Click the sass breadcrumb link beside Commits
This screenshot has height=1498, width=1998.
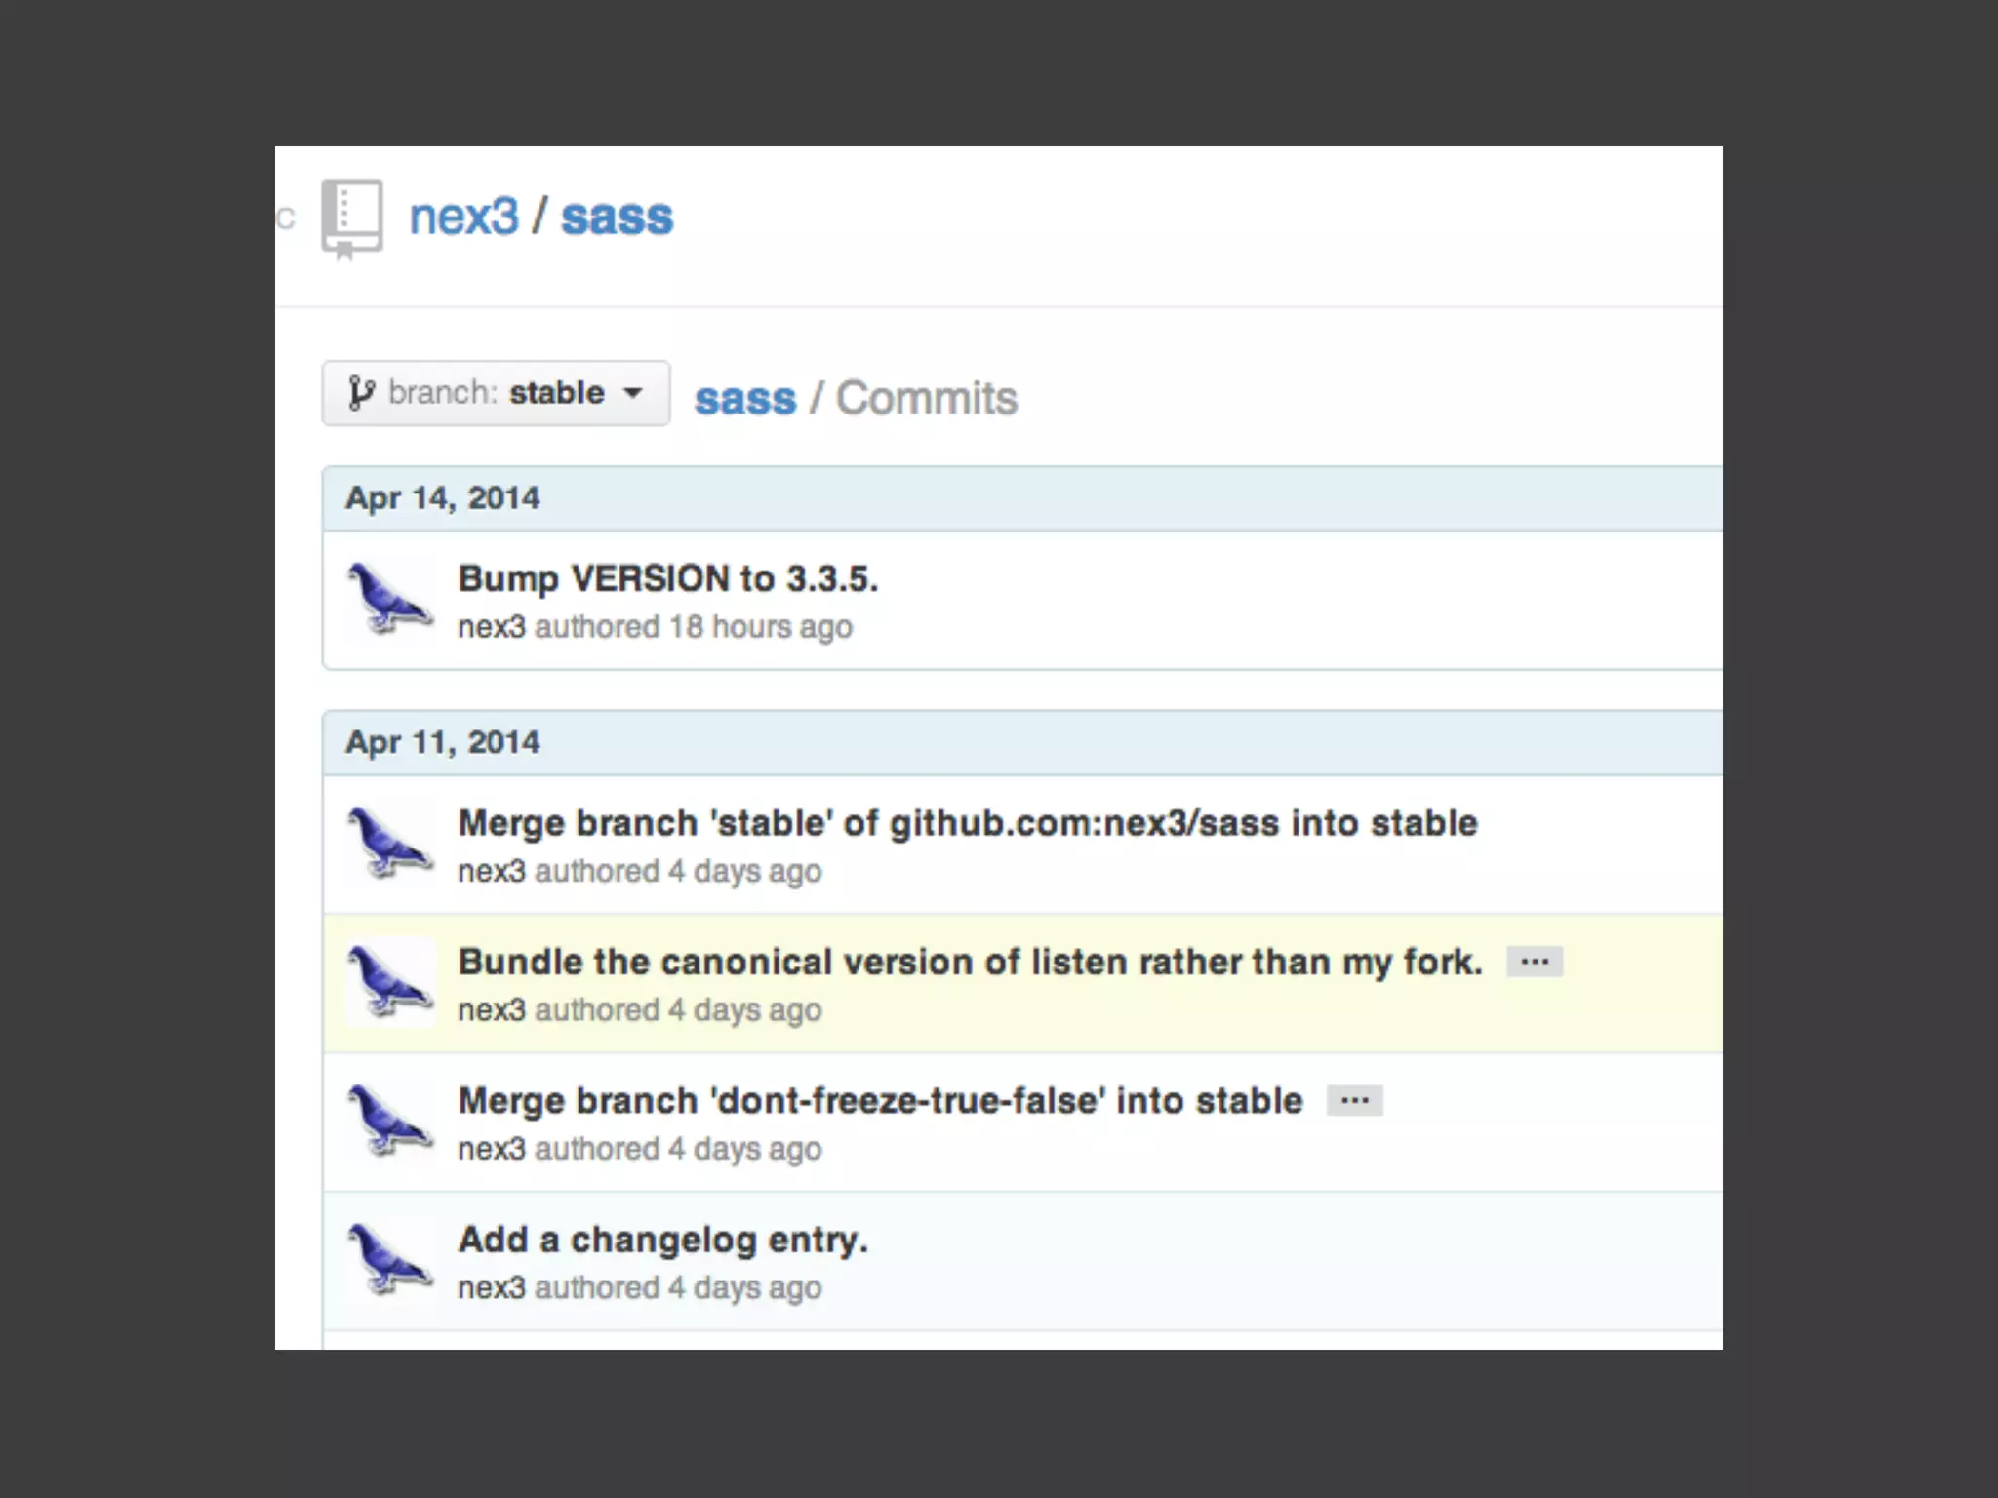[745, 399]
